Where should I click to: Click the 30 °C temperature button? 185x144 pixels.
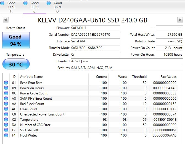coord(16,64)
